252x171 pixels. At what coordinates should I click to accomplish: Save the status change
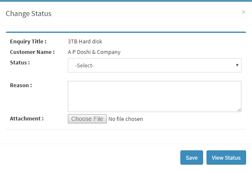coord(192,158)
